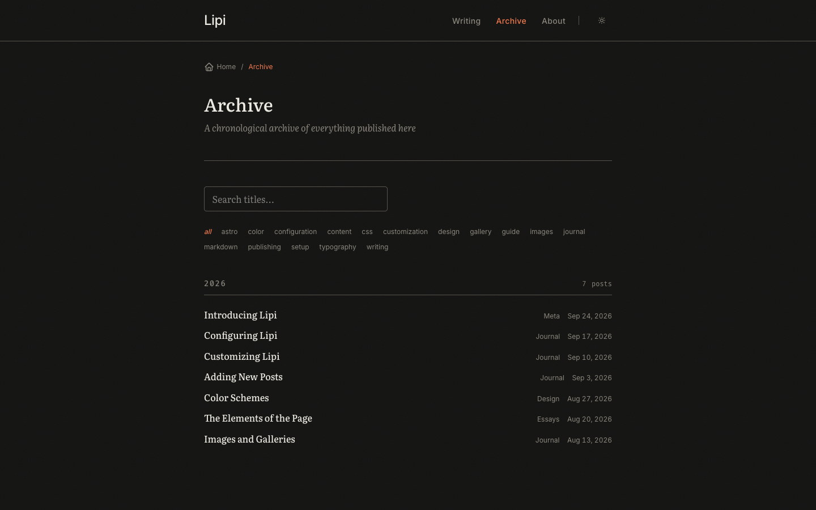Click the Design category on Color Schemes
This screenshot has width=816, height=510.
[548, 399]
